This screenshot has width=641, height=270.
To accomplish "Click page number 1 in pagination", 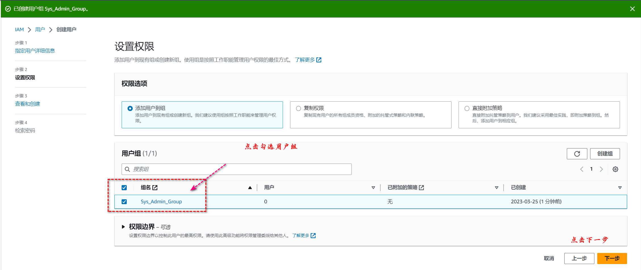I will 591,169.
